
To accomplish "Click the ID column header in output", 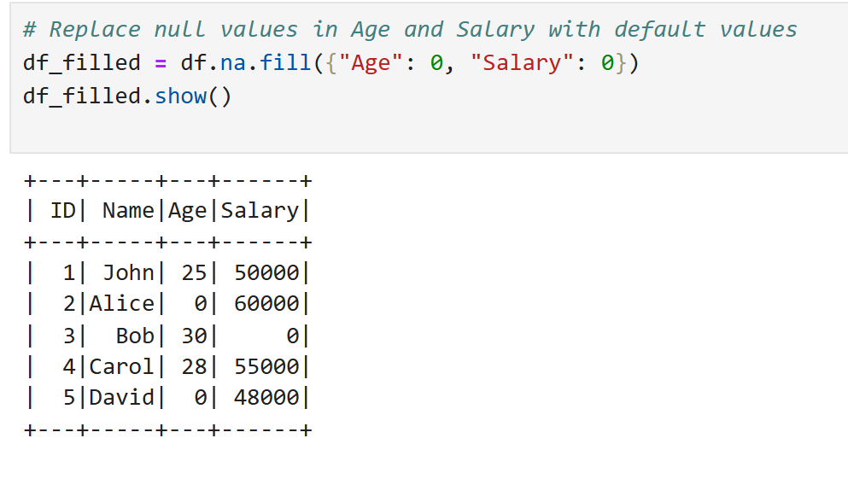I will click(63, 210).
